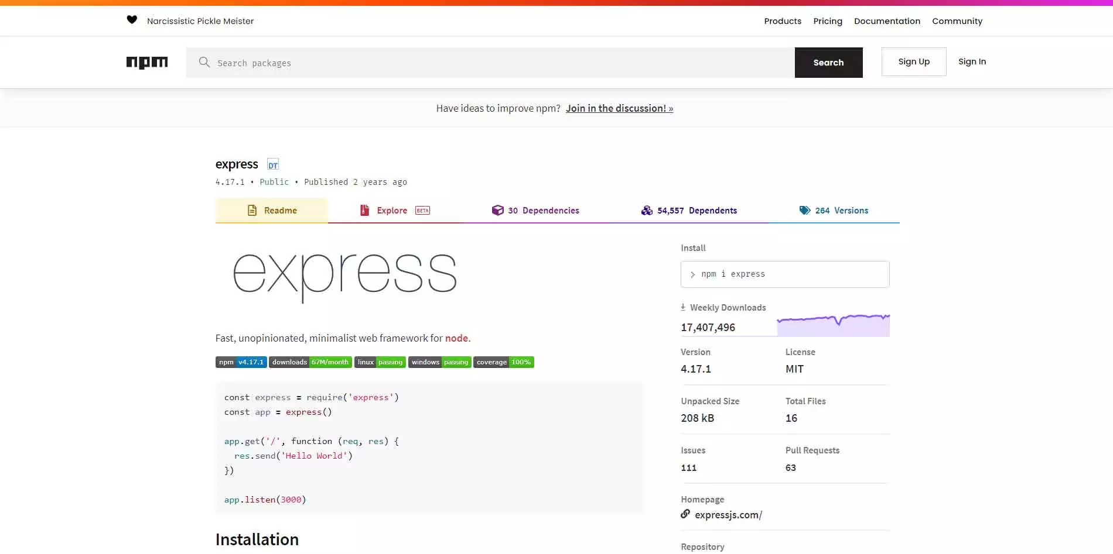Click the heart icon beside Narcissistic Pickle Meister

132,19
